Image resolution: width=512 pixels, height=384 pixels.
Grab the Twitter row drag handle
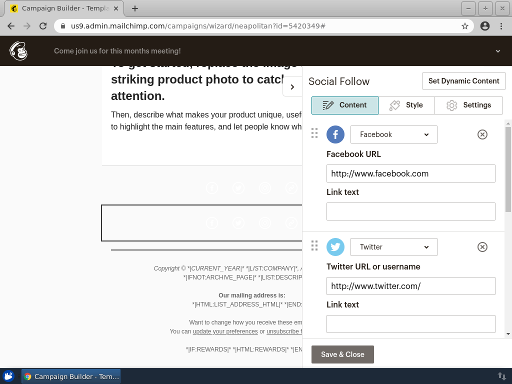pyautogui.click(x=314, y=245)
